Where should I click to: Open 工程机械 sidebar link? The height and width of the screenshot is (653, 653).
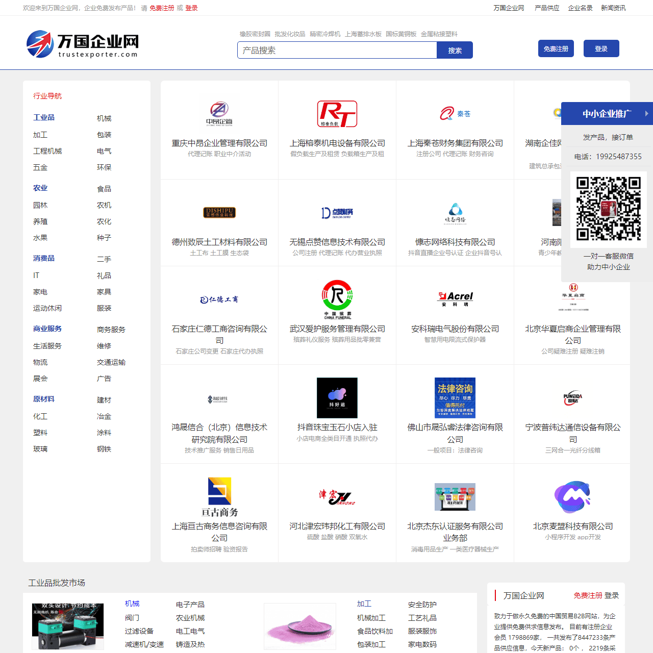click(47, 151)
